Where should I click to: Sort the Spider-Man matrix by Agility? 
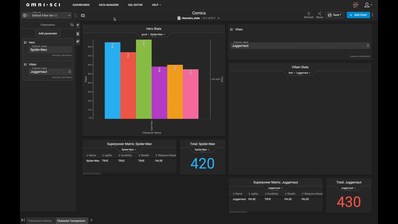pyautogui.click(x=107, y=155)
